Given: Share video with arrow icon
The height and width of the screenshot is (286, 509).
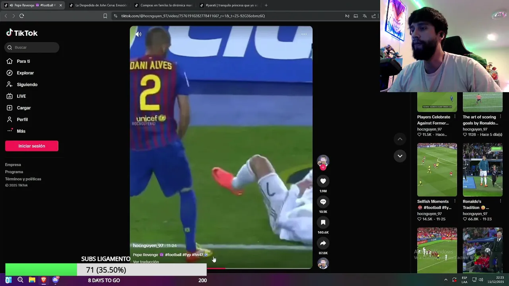Looking at the screenshot, I should [323, 243].
